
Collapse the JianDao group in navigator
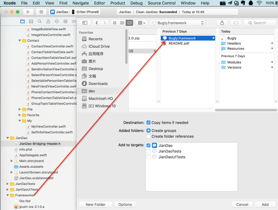pos(7,138)
